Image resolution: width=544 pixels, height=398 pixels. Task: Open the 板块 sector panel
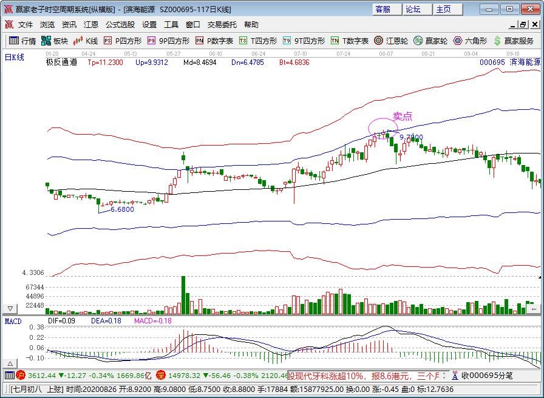[55, 41]
